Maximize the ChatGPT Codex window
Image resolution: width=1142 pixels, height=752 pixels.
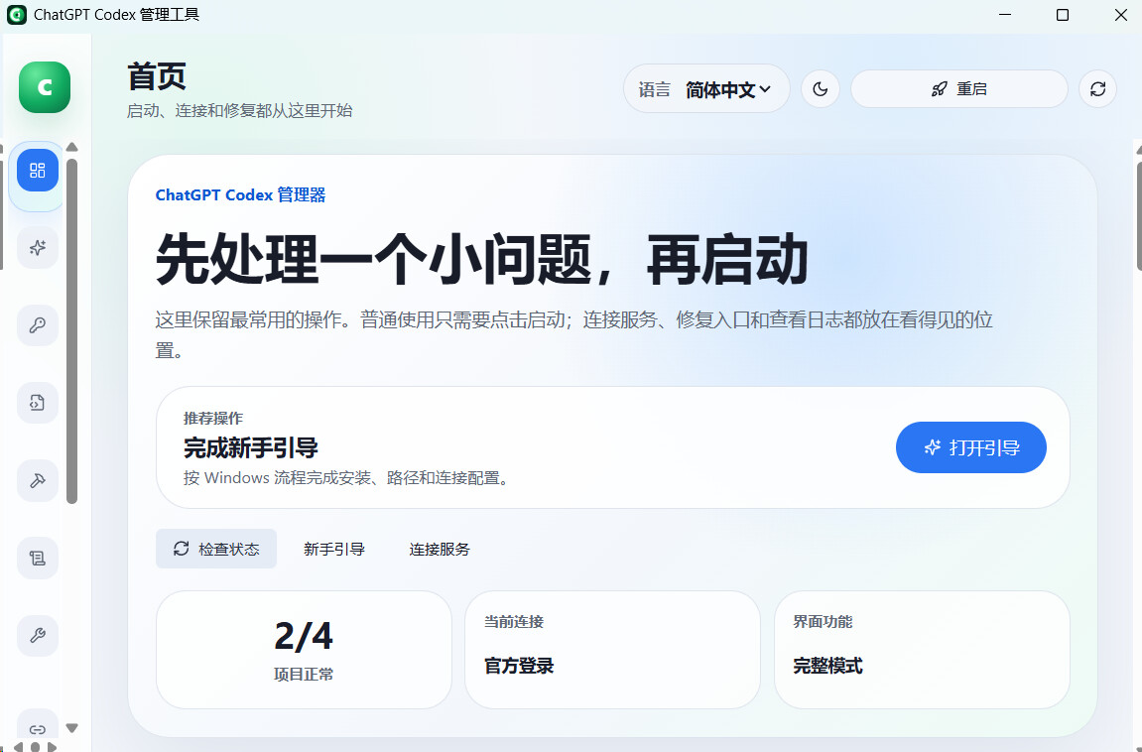(x=1063, y=15)
